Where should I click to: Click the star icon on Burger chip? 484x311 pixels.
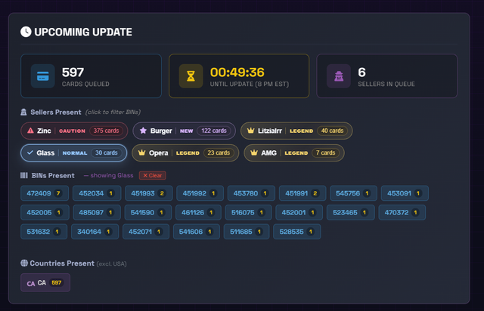click(143, 131)
